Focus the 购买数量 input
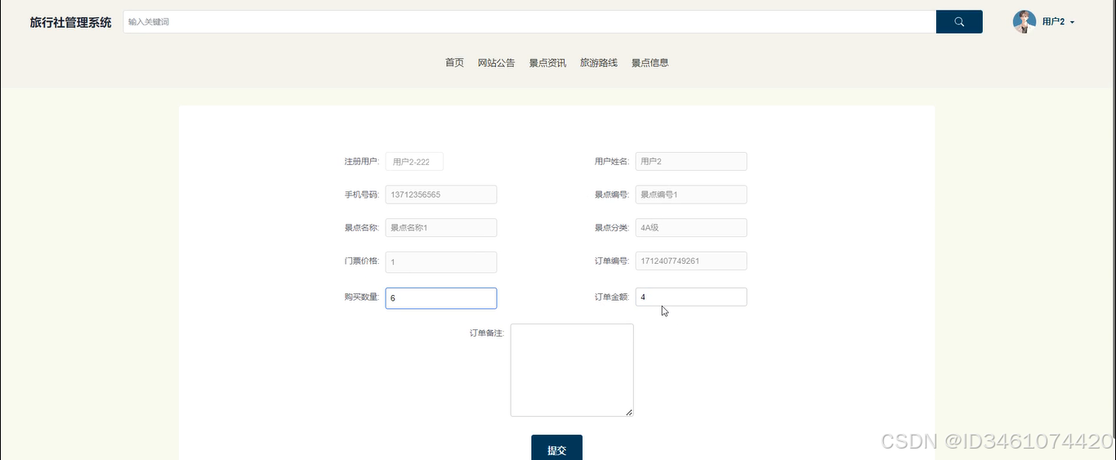This screenshot has height=460, width=1116. pos(441,298)
